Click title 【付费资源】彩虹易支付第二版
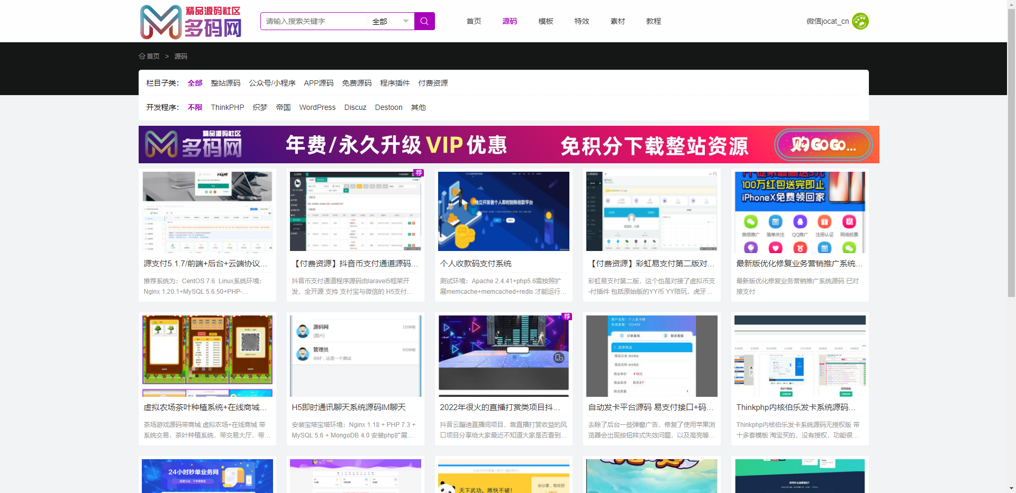1016x493 pixels. pyautogui.click(x=651, y=263)
